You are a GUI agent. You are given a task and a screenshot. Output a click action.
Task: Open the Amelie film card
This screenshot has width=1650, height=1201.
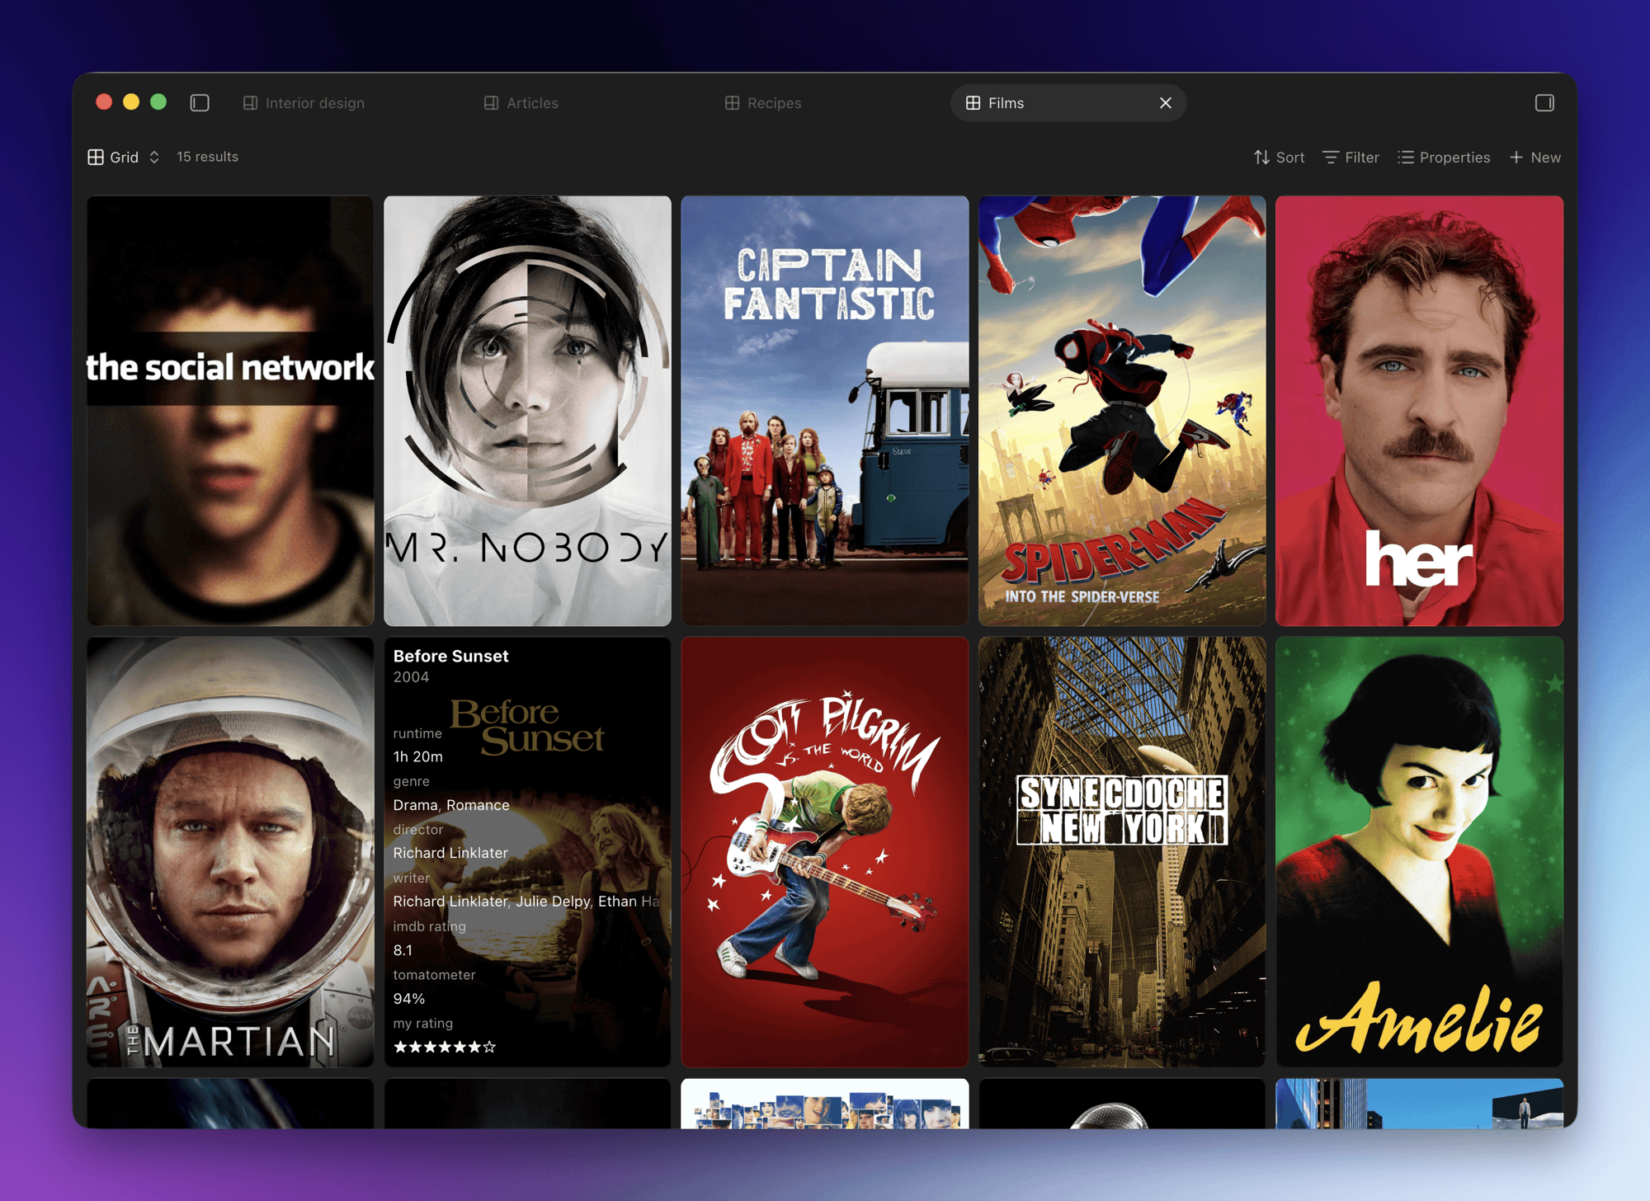pos(1419,851)
